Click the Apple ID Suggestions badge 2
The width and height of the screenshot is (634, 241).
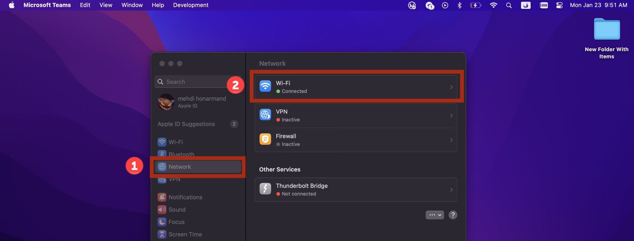234,124
